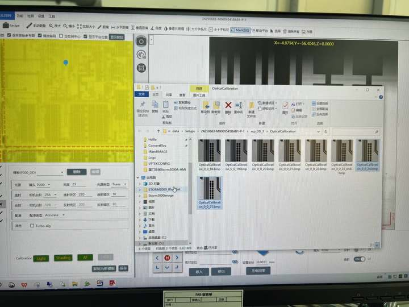The width and height of the screenshot is (409, 307).
Task: Switch to the Share (共享) ribbon tab
Action: coord(169,94)
